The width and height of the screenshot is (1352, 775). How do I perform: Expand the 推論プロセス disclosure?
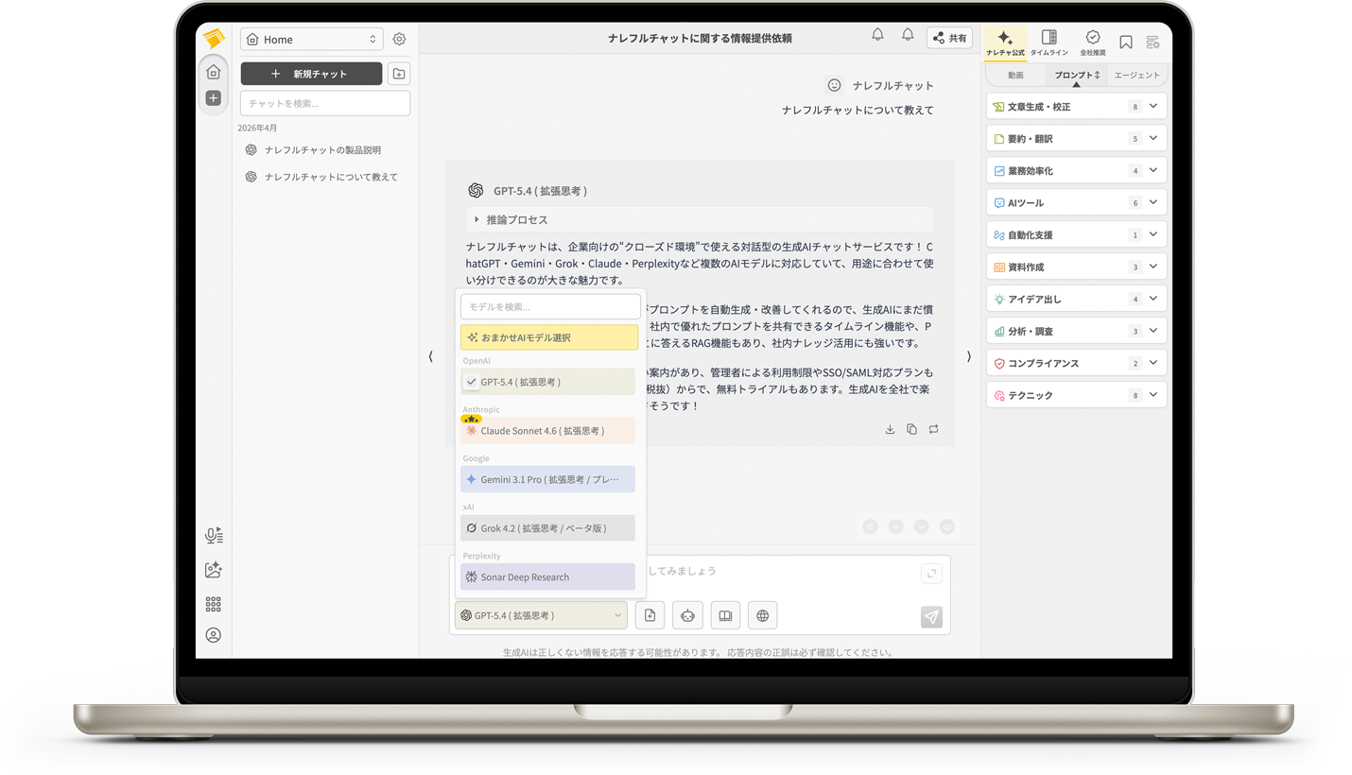700,219
